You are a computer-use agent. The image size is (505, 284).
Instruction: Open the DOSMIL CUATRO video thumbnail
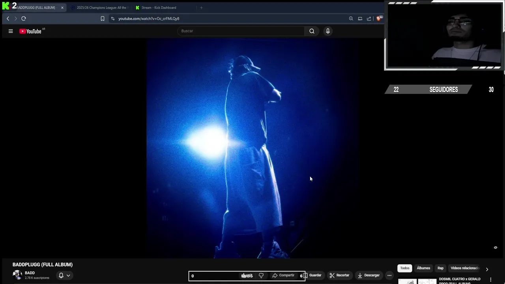(x=417, y=281)
